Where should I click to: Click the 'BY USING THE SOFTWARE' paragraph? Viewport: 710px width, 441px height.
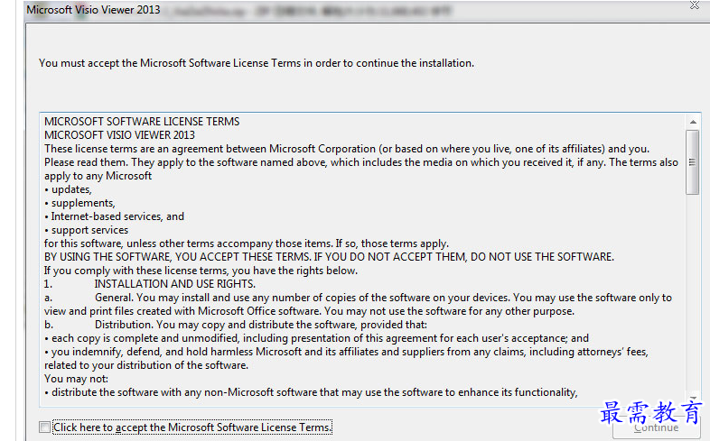(x=329, y=257)
